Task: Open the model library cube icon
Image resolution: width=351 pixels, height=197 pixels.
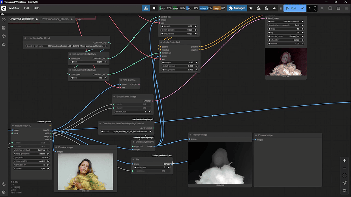Action: 4,36
